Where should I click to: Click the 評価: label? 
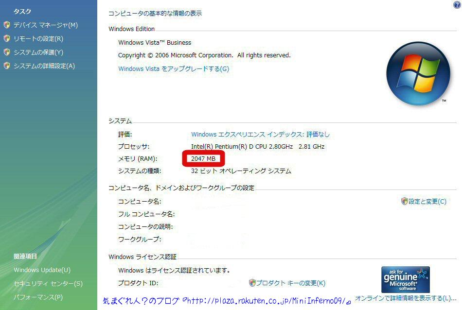pos(125,134)
